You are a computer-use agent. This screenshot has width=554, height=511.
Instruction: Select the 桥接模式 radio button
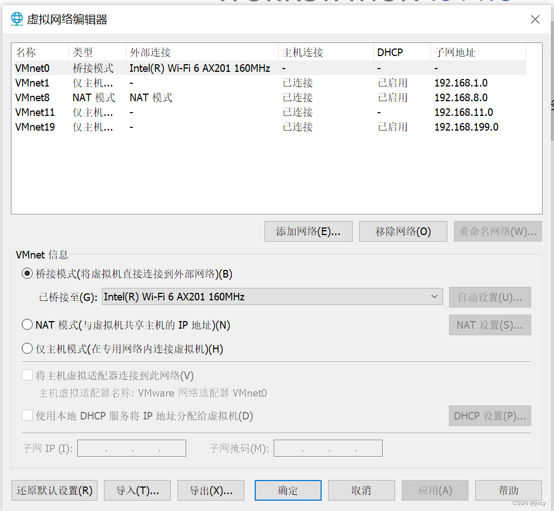click(x=27, y=274)
